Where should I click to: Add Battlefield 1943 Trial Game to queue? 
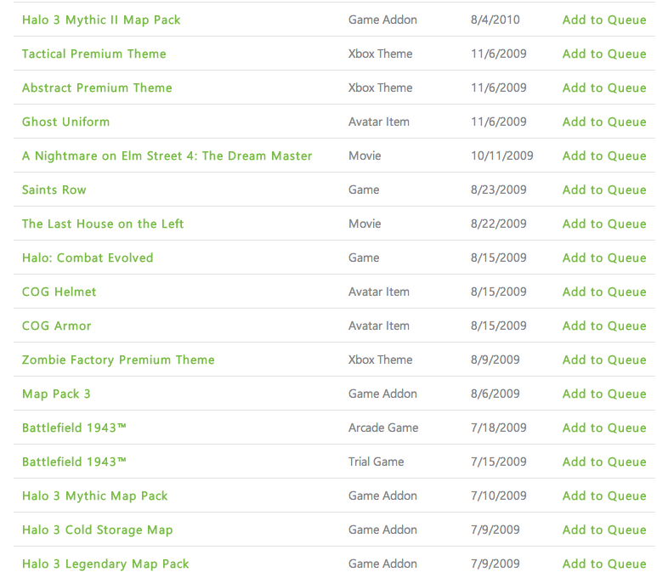(604, 462)
